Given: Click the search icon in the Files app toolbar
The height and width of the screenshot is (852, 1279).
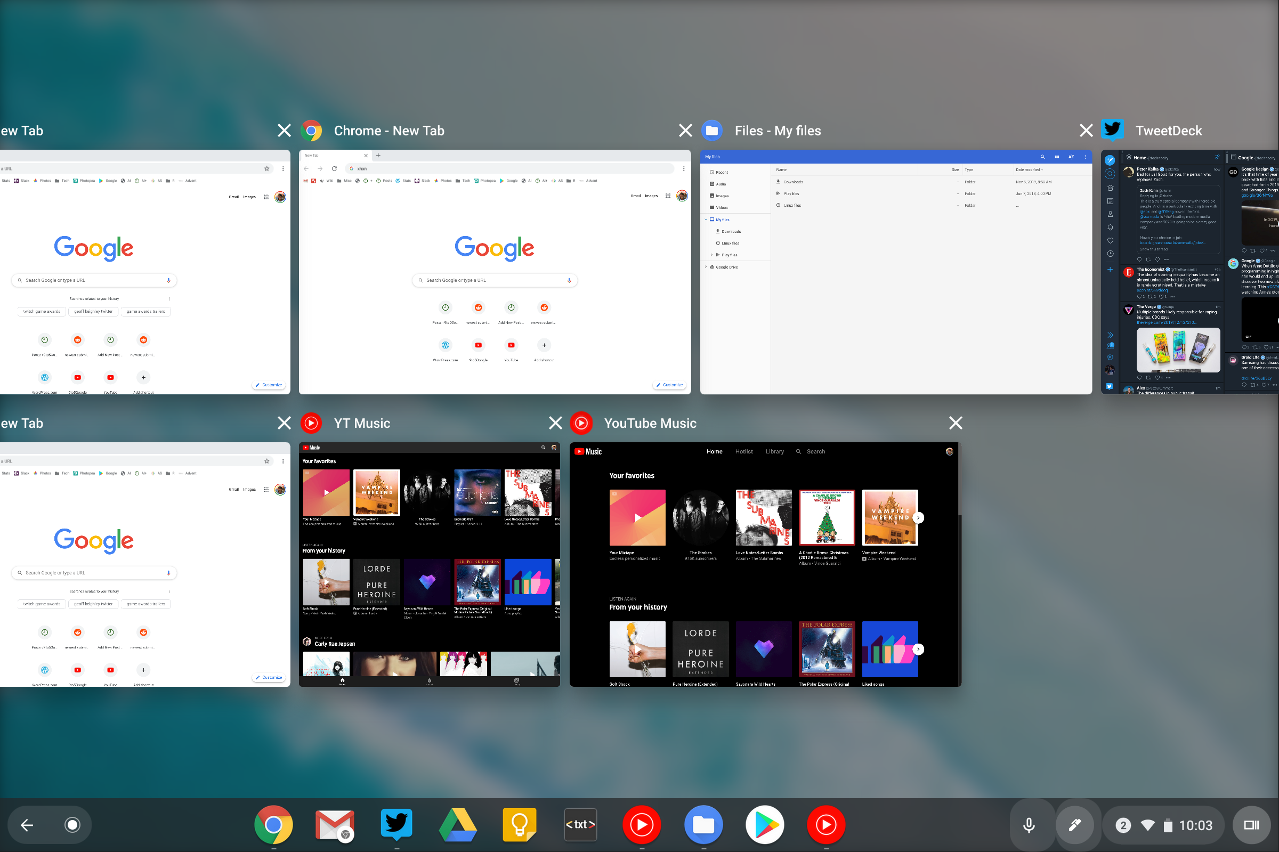Looking at the screenshot, I should 1042,157.
